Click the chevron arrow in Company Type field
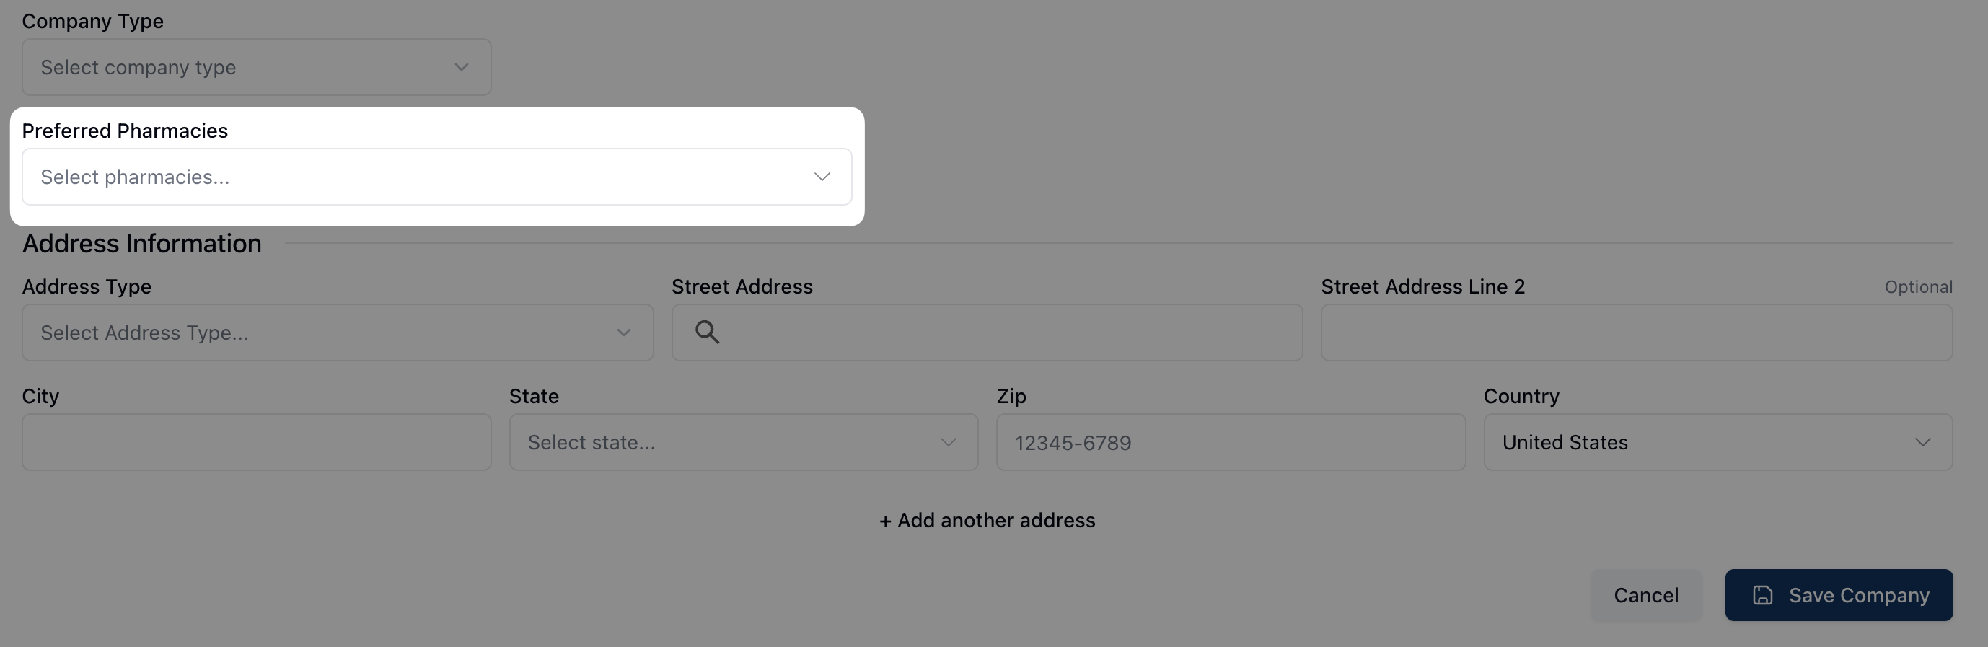This screenshot has width=1988, height=647. (462, 67)
